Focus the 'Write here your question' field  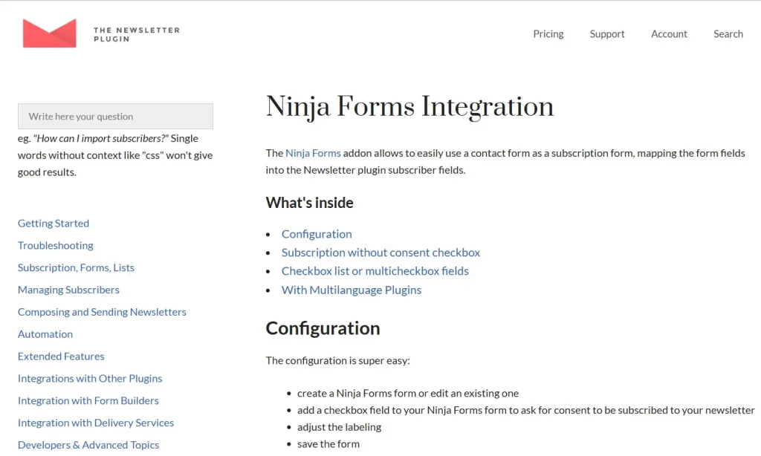pyautogui.click(x=115, y=117)
